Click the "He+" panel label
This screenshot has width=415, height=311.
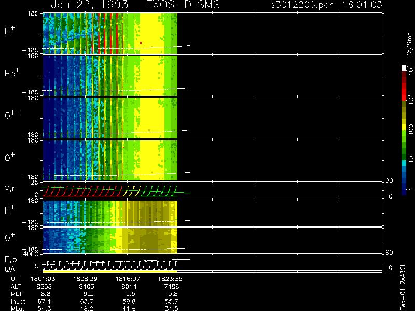pyautogui.click(x=12, y=73)
